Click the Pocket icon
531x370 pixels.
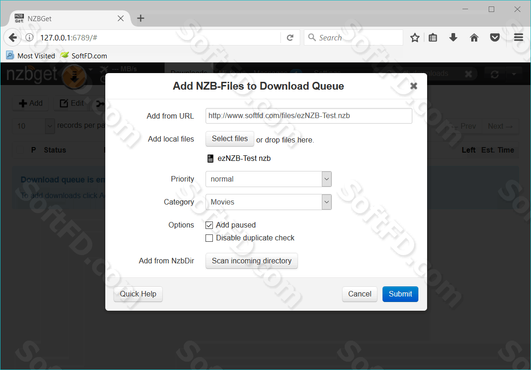tap(495, 38)
